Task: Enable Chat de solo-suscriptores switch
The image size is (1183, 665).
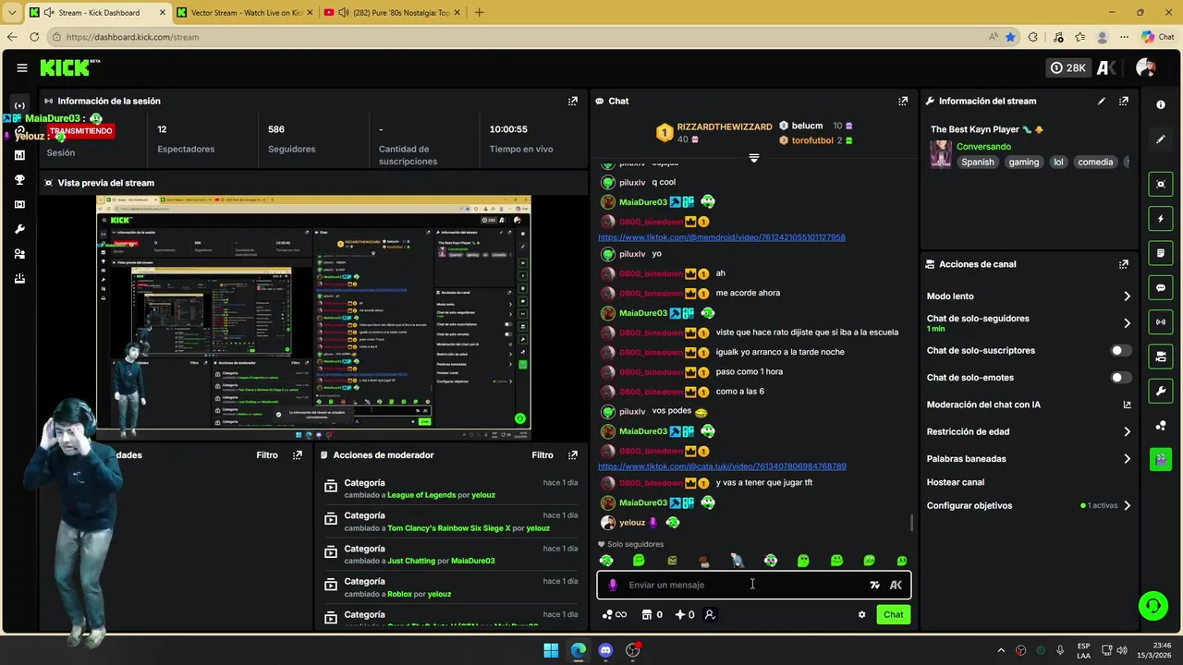Action: [x=1120, y=351]
